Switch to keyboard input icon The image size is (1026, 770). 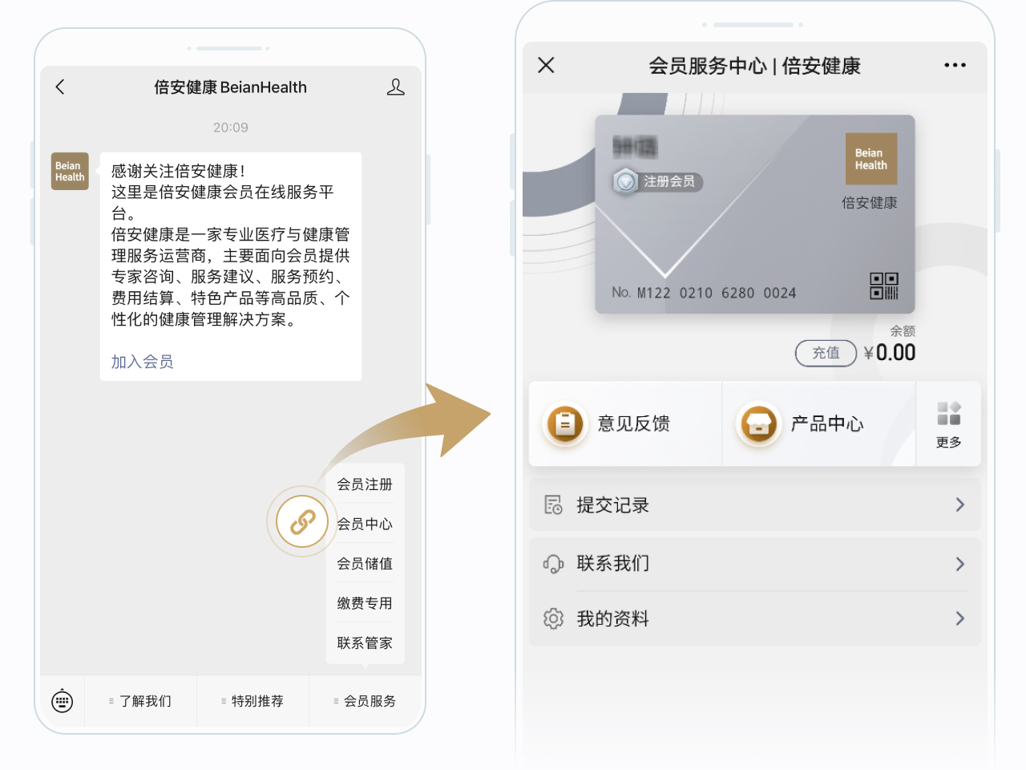click(x=63, y=701)
